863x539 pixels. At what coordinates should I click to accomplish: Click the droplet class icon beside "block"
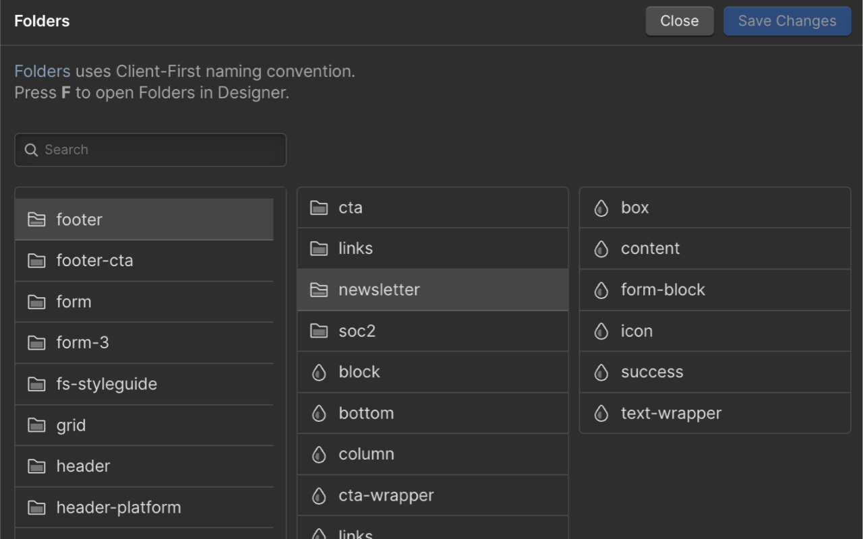(x=318, y=372)
